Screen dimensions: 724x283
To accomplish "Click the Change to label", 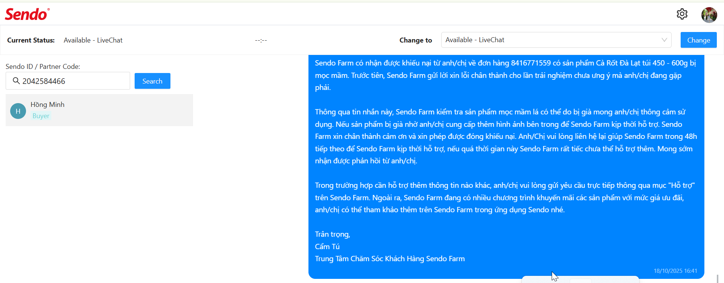I will [416, 40].
